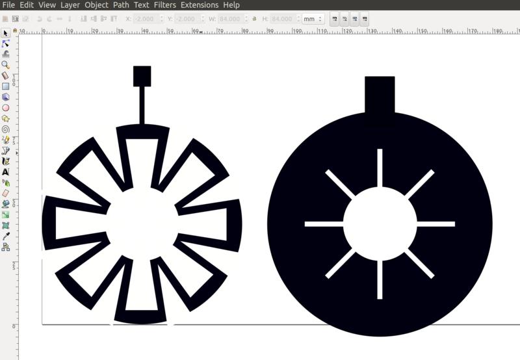The height and width of the screenshot is (360, 520).
Task: Open the Layer menu
Action: pyautogui.click(x=70, y=5)
